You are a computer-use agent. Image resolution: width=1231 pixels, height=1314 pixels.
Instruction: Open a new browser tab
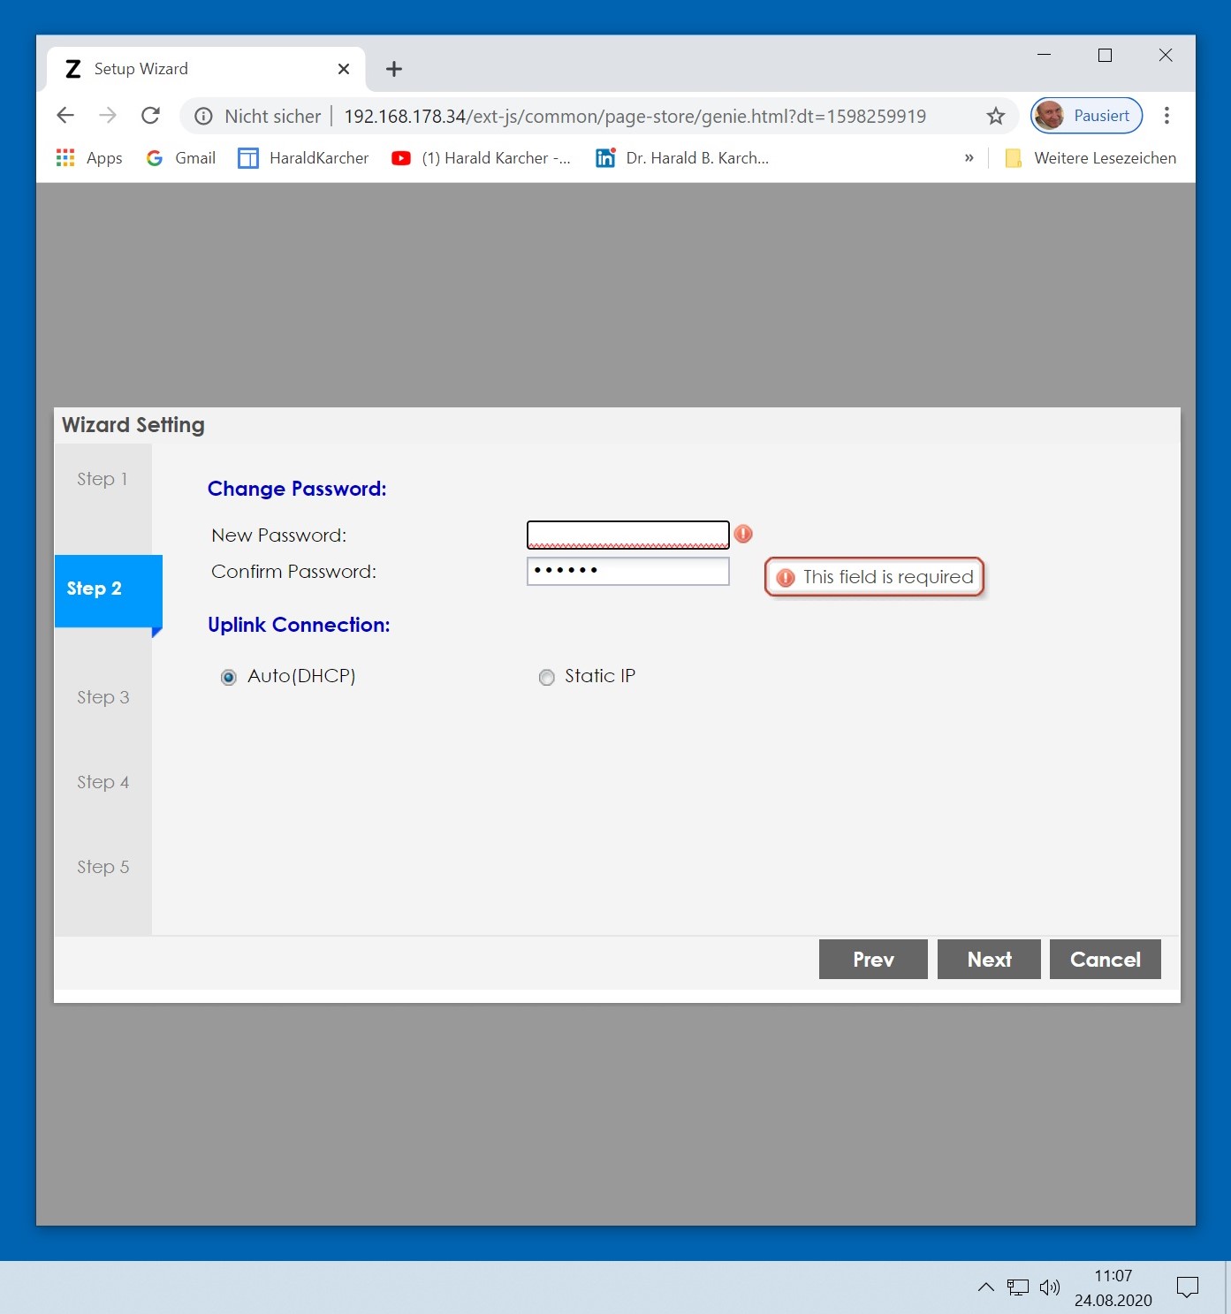click(394, 69)
